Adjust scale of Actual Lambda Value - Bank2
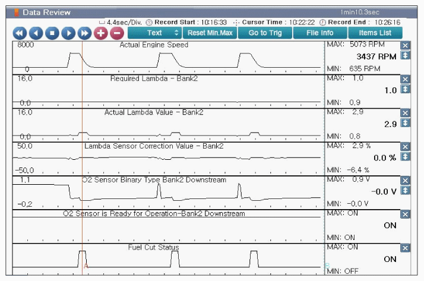This screenshot has width=424, height=281. 405,123
